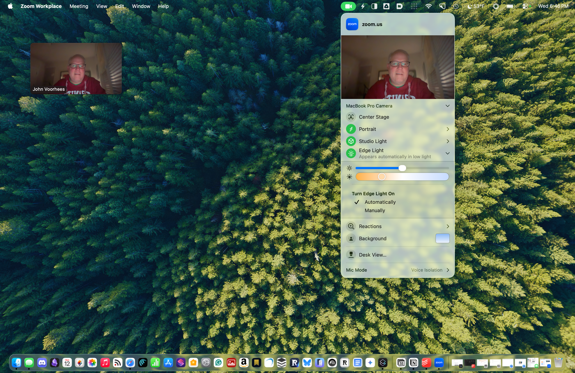Click the zoom.us app icon in panel header
The width and height of the screenshot is (575, 373).
point(352,24)
